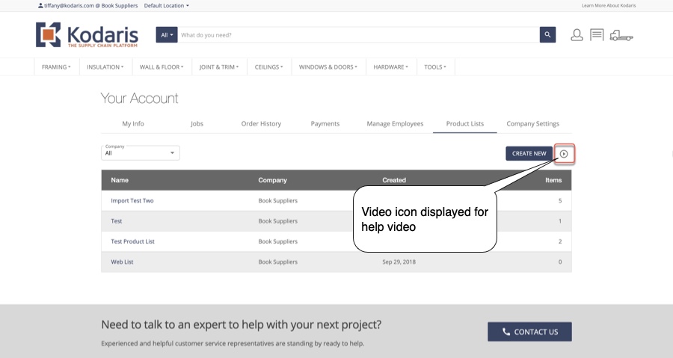The image size is (673, 358).
Task: Expand the Insulation menu
Action: pyautogui.click(x=105, y=67)
